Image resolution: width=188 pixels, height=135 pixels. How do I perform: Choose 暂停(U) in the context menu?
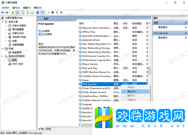(x=135, y=96)
